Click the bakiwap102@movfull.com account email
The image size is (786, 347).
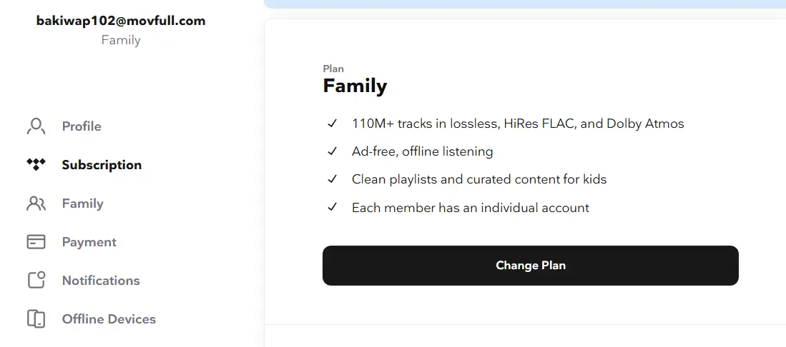pos(121,21)
